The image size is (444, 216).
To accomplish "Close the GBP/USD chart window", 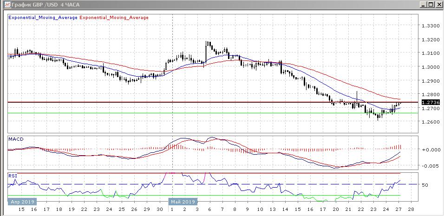I will (438, 5).
